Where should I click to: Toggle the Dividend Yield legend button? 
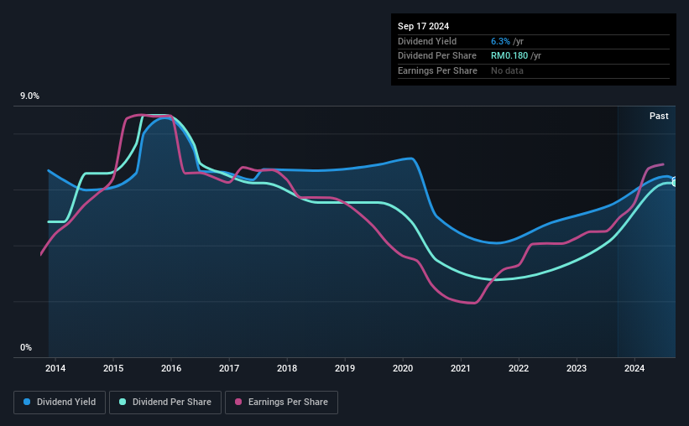pyautogui.click(x=60, y=403)
